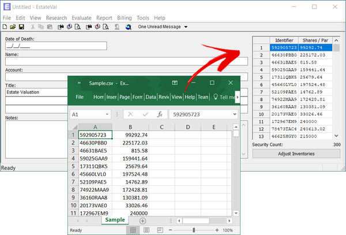Select Excel cell containing 74922MAA9
This screenshot has height=235, width=346.
95,190
